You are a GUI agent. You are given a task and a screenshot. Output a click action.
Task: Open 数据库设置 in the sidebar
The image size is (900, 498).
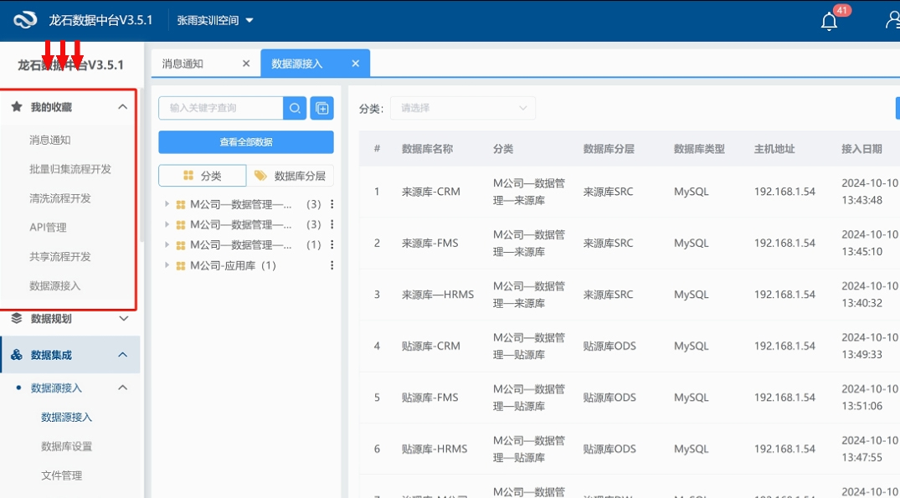(67, 446)
